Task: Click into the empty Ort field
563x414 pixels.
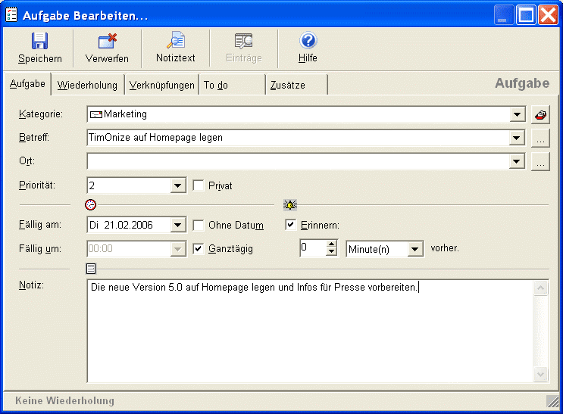Action: [x=298, y=161]
